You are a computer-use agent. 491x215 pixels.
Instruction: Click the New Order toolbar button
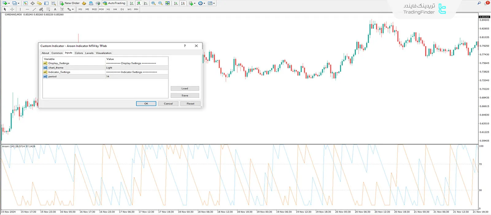[x=70, y=3]
